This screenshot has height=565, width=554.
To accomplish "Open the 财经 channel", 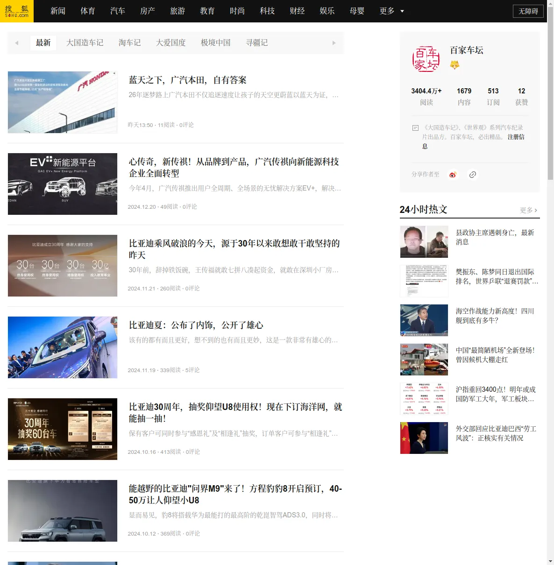I will 297,11.
